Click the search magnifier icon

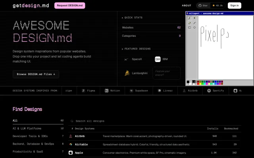tap(72, 121)
